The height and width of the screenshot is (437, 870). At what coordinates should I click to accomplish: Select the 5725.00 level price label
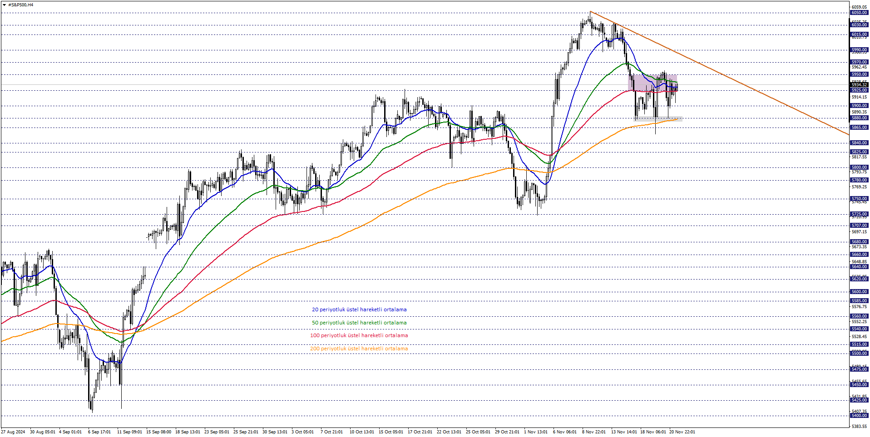[859, 214]
